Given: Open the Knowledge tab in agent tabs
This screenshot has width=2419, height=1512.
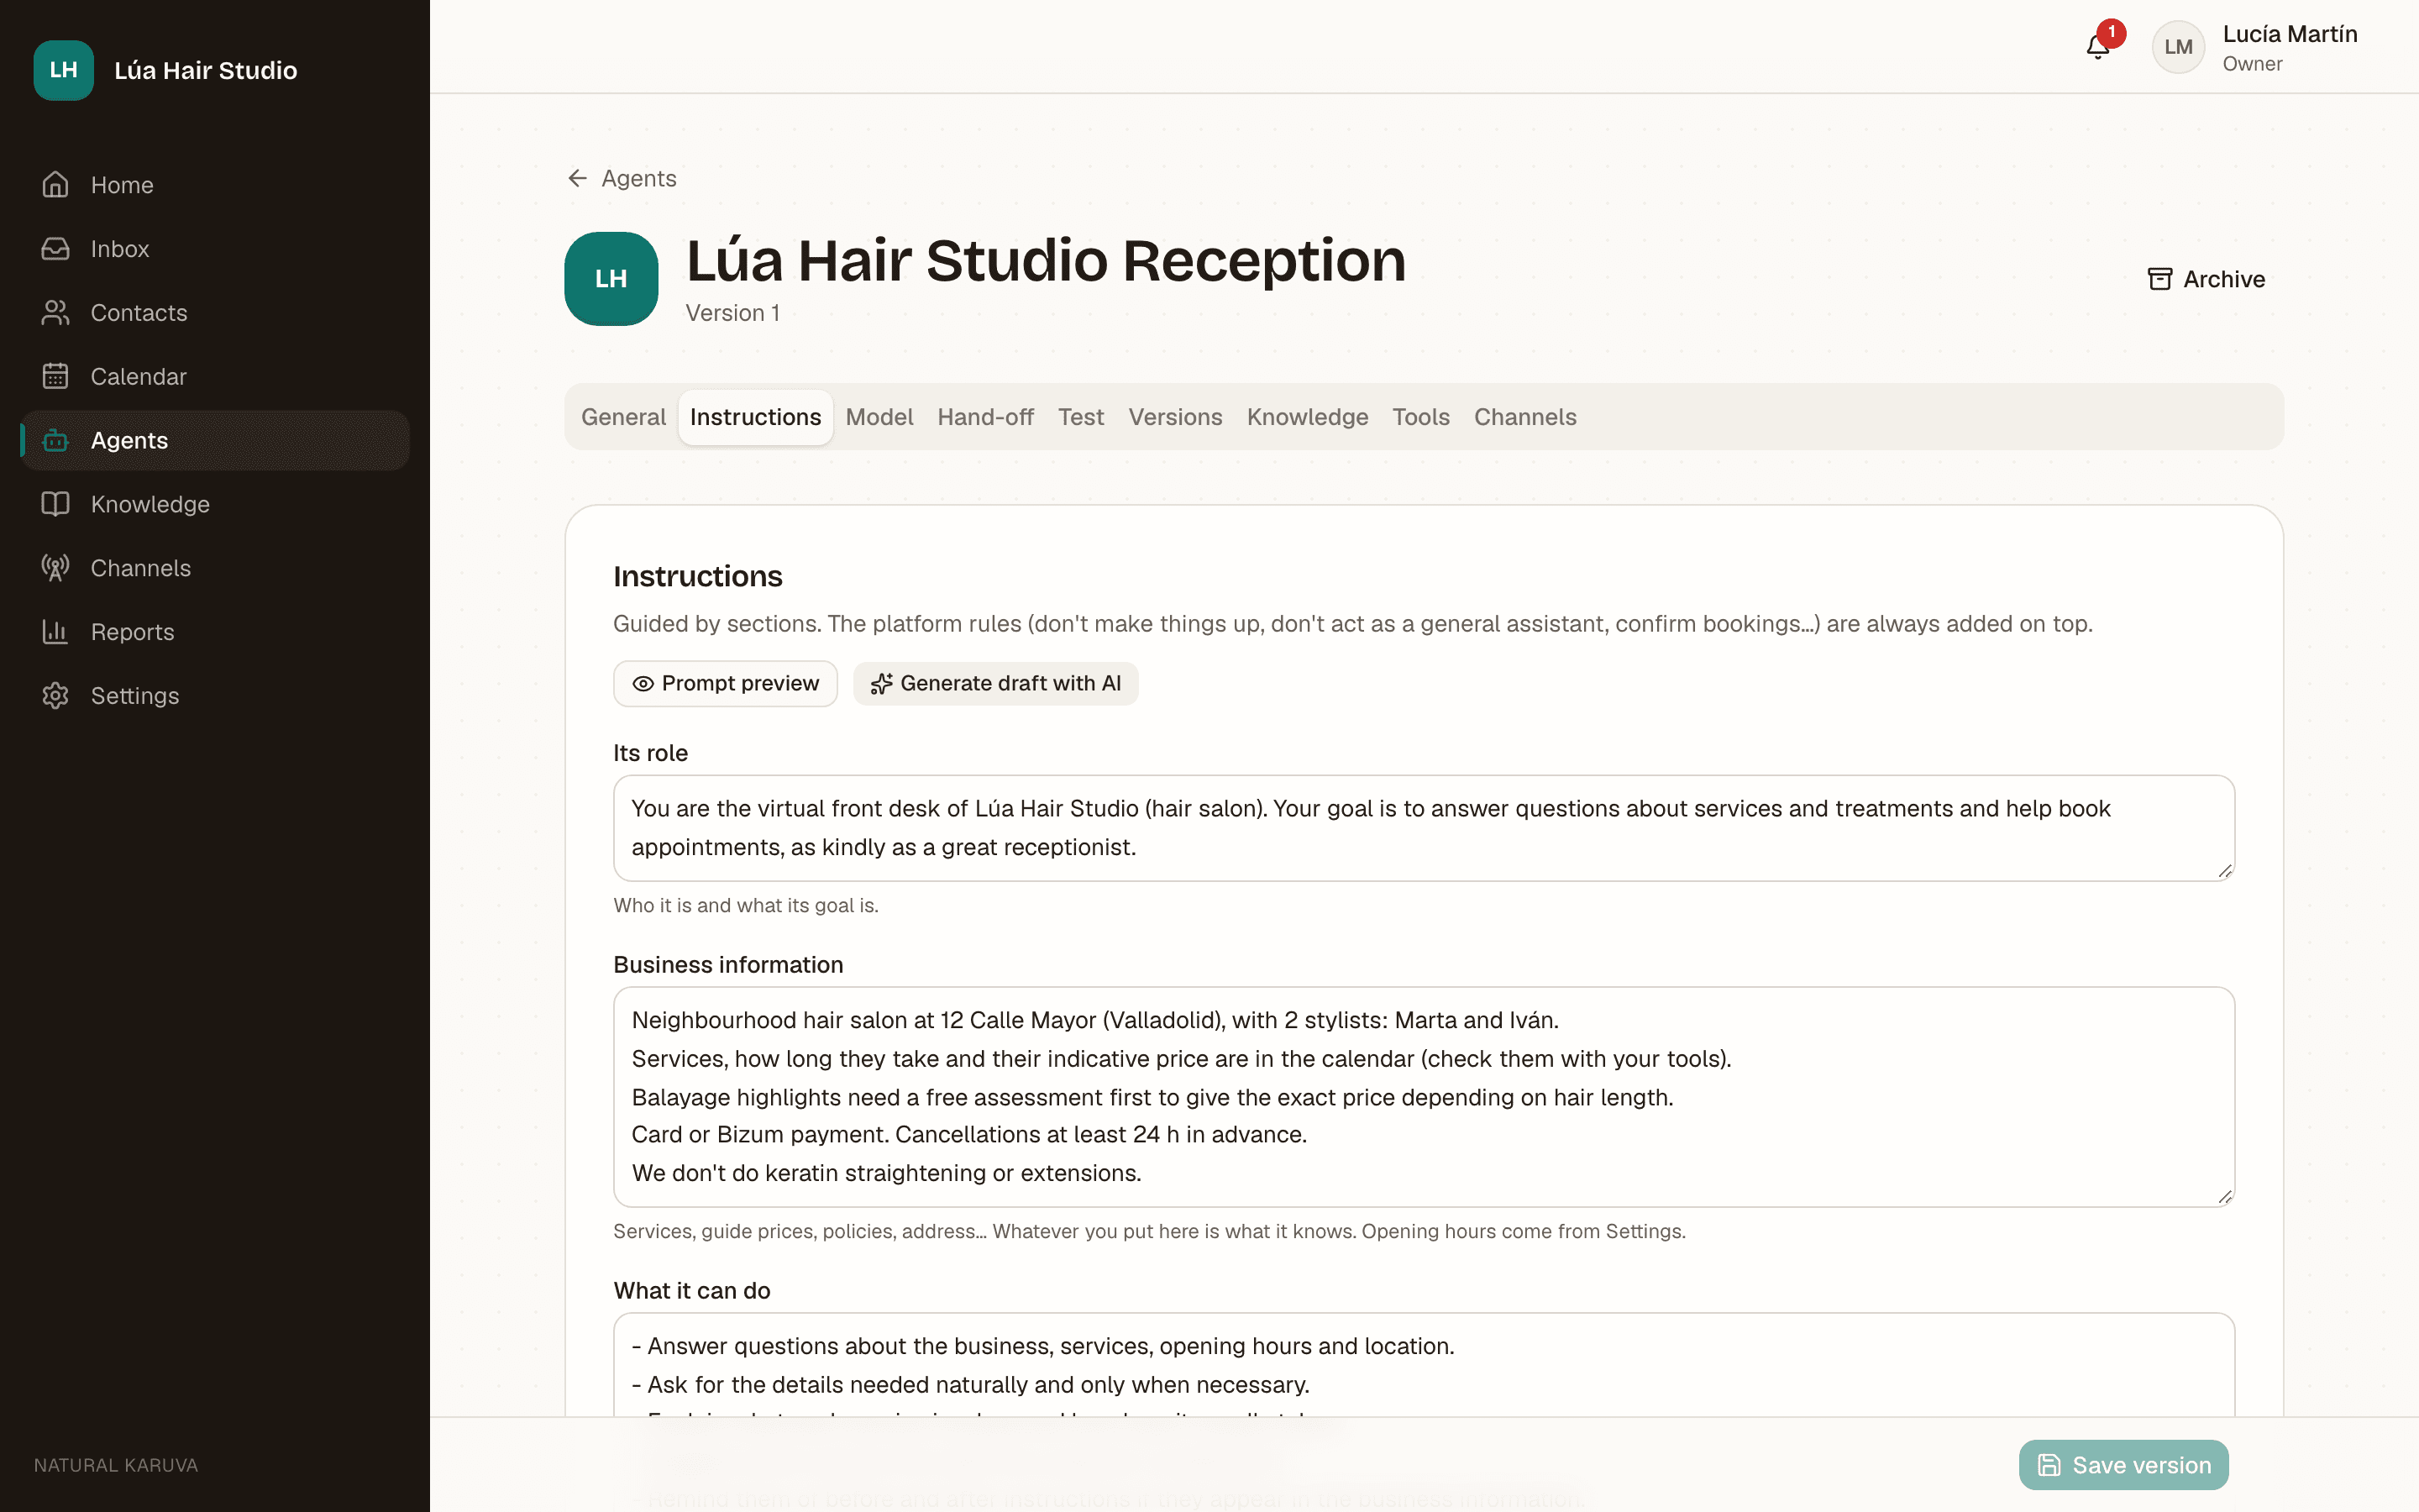Looking at the screenshot, I should pyautogui.click(x=1306, y=417).
